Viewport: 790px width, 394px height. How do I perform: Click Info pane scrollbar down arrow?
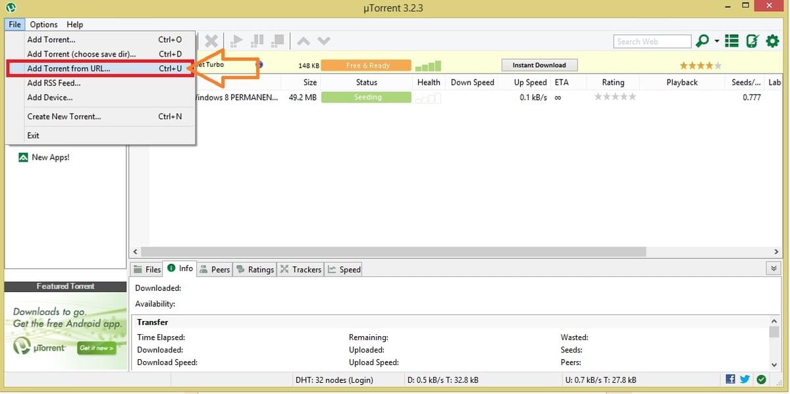[774, 364]
